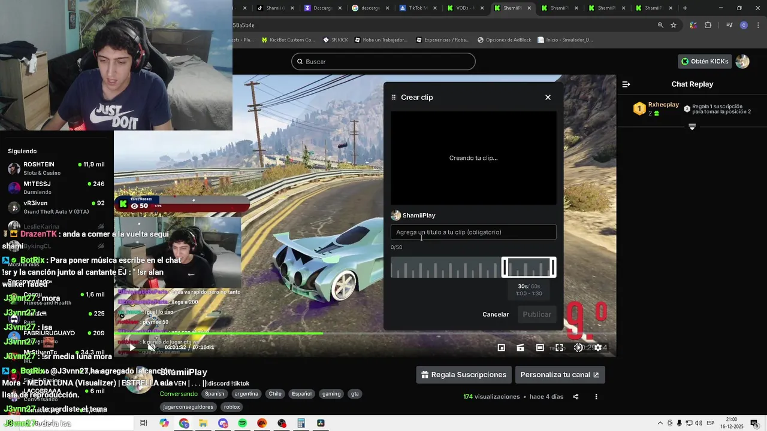The image size is (767, 431).
Task: Open a new browser tab
Action: coord(685,8)
